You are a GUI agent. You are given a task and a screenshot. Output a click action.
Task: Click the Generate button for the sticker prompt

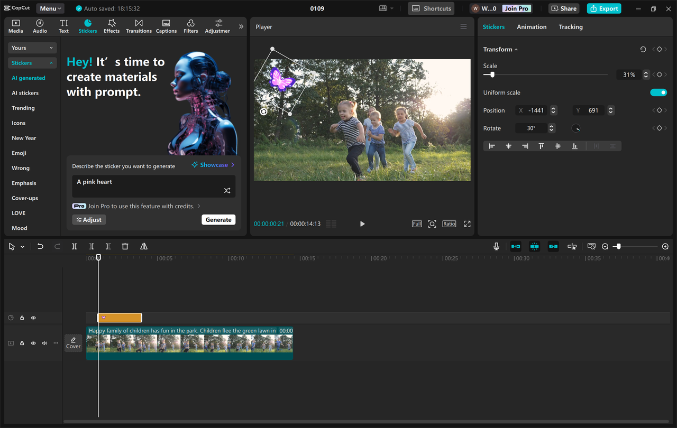point(218,219)
